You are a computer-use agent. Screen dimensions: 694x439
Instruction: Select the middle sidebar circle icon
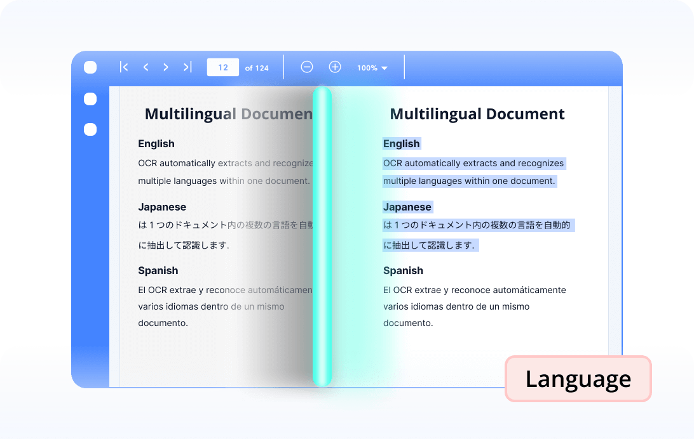coord(90,99)
